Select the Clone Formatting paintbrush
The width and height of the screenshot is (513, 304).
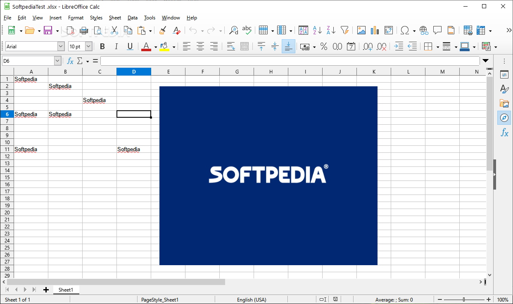(x=163, y=30)
